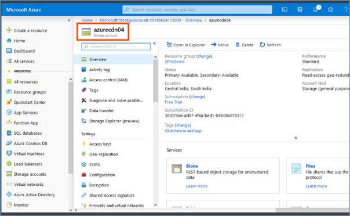The width and height of the screenshot is (350, 216).
Task: Focus the resource menu search box
Action: point(116,46)
